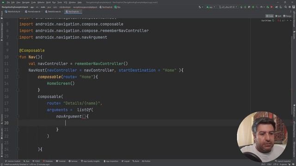Open the Project tool window sidebar button

[2, 15]
